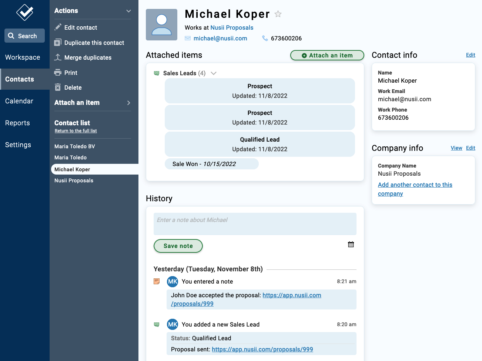This screenshot has width=482, height=361.
Task: Click the printer icon
Action: [58, 72]
